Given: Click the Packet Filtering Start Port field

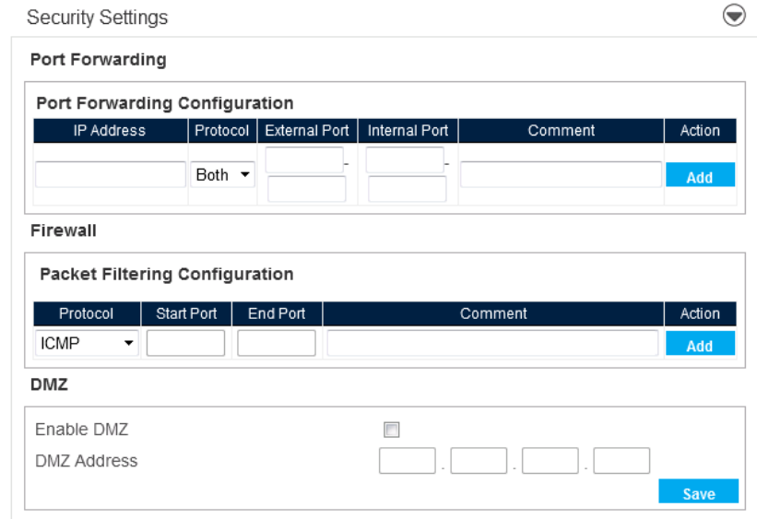Looking at the screenshot, I should tap(185, 344).
